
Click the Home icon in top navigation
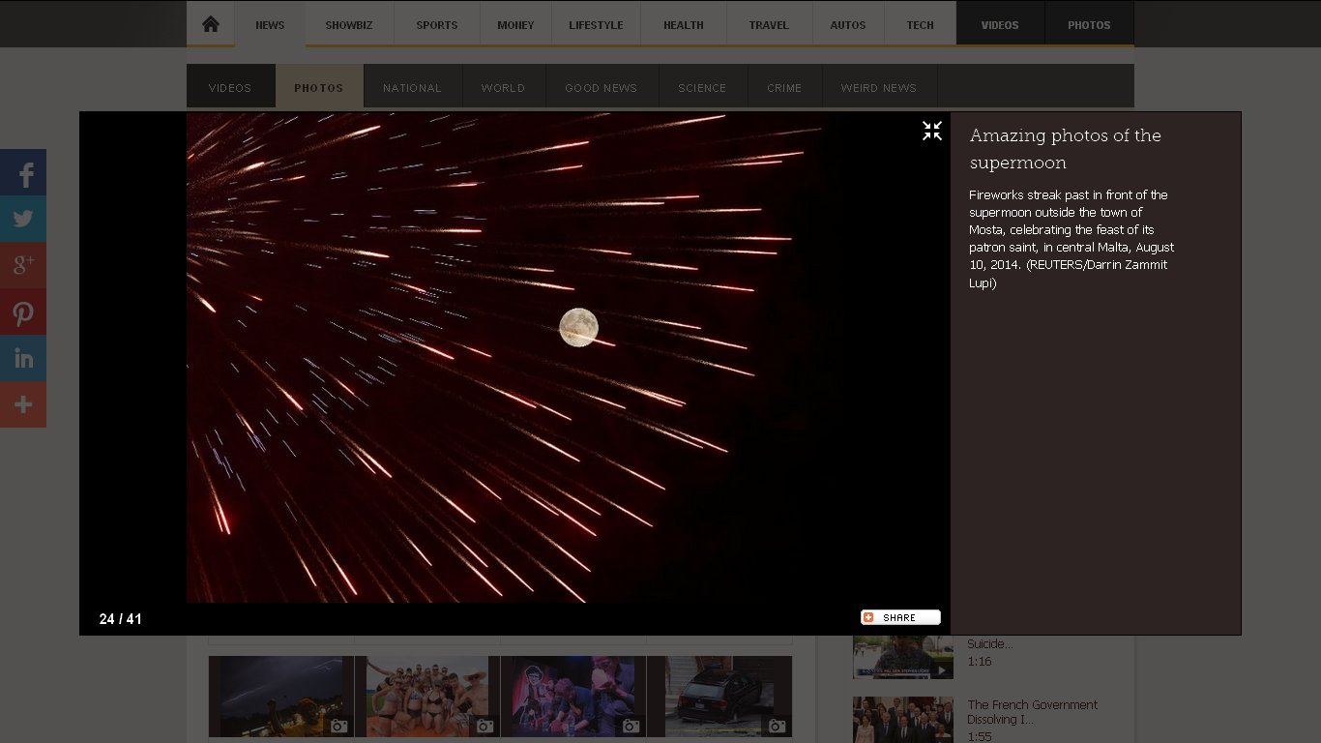[x=211, y=24]
